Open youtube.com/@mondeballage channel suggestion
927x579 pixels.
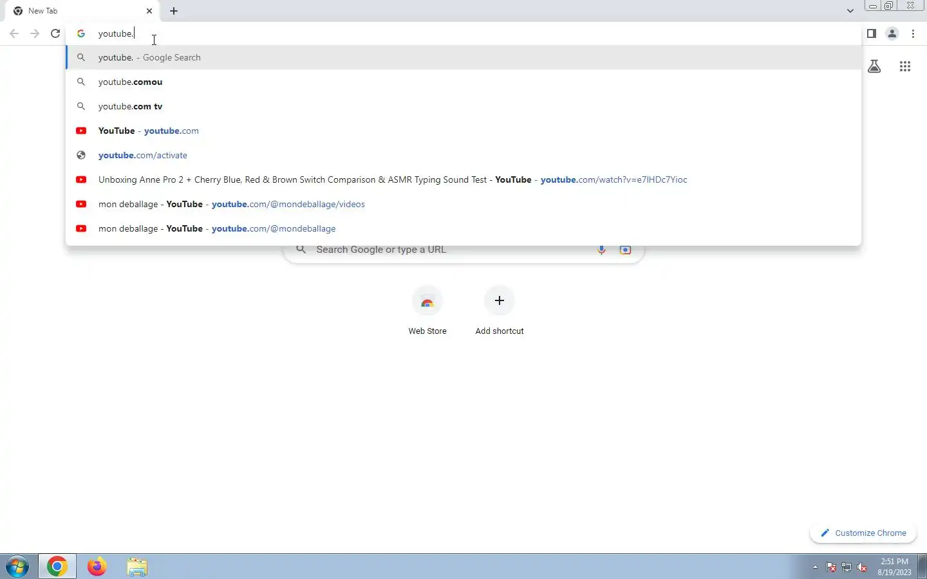464,228
